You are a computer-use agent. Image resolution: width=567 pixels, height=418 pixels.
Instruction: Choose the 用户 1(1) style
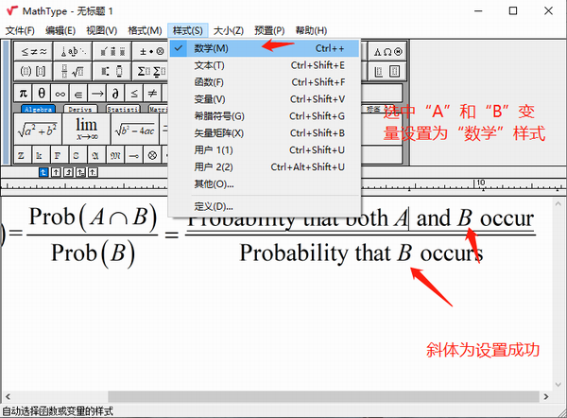click(265, 149)
